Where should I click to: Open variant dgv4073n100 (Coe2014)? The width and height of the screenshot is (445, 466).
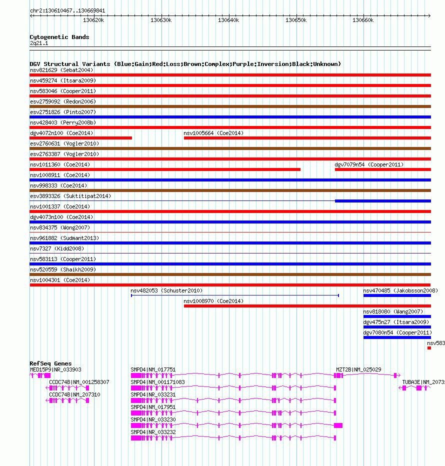(230, 222)
